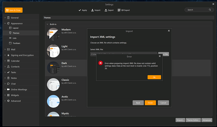Click the magnifier icon in Search
The image size is (217, 127).
210,10
